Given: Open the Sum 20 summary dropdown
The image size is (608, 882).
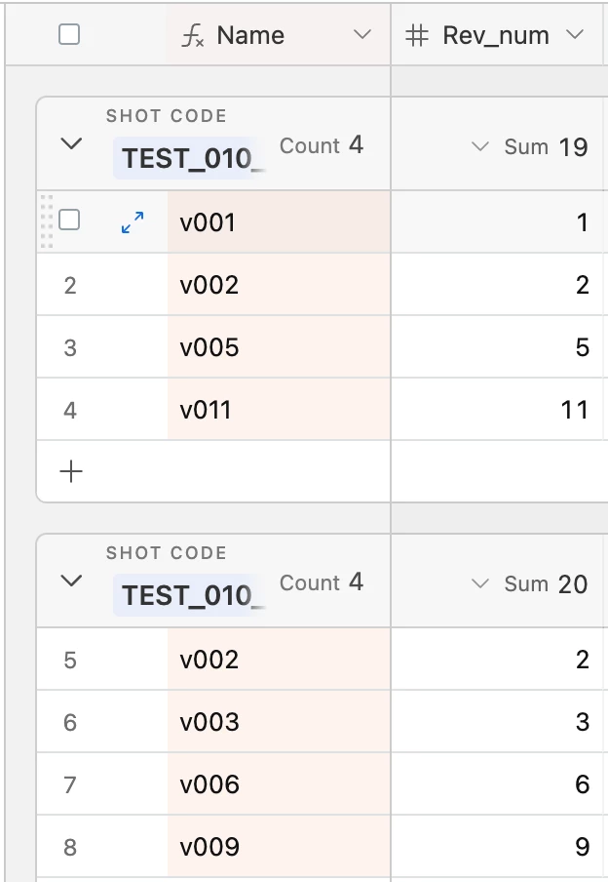Looking at the screenshot, I should [x=532, y=584].
